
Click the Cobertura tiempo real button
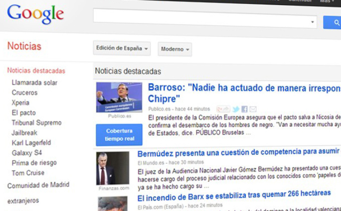coord(119,135)
